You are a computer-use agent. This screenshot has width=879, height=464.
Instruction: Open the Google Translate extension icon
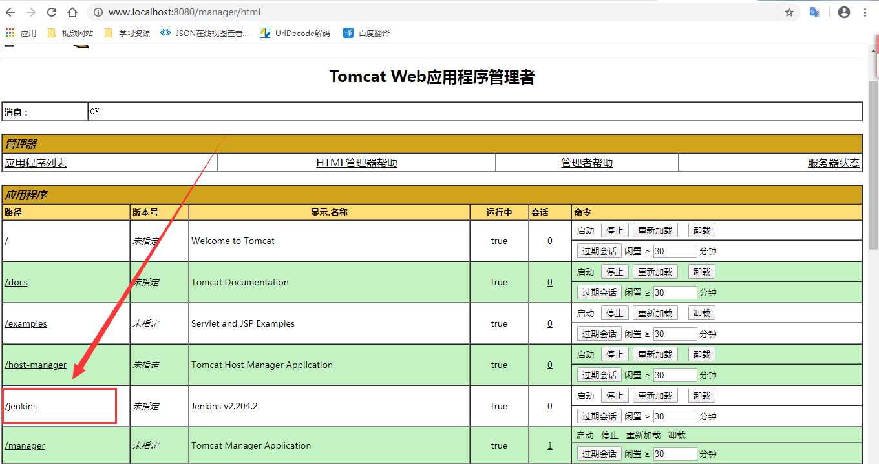[x=815, y=12]
